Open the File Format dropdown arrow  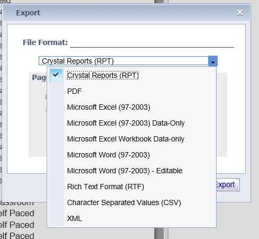(x=213, y=61)
